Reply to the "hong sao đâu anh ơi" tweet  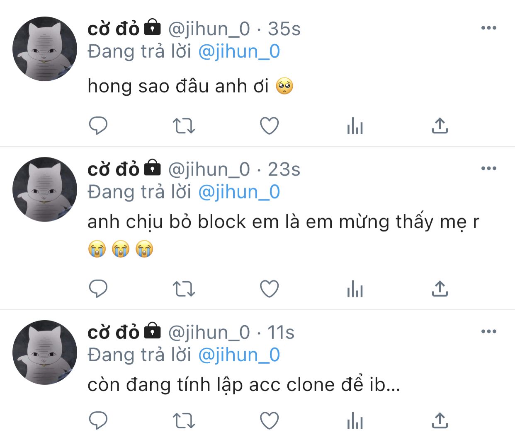point(98,126)
